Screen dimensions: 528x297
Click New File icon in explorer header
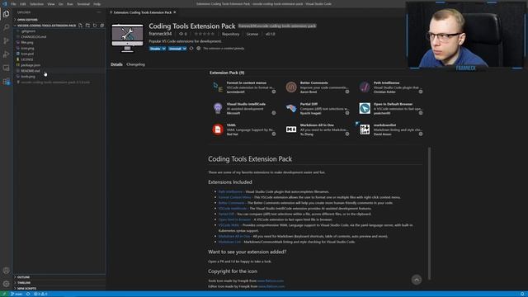80,26
